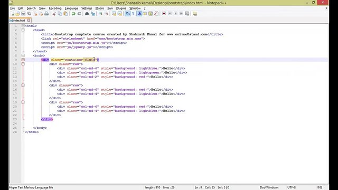Open the Plugins menu

121,8
